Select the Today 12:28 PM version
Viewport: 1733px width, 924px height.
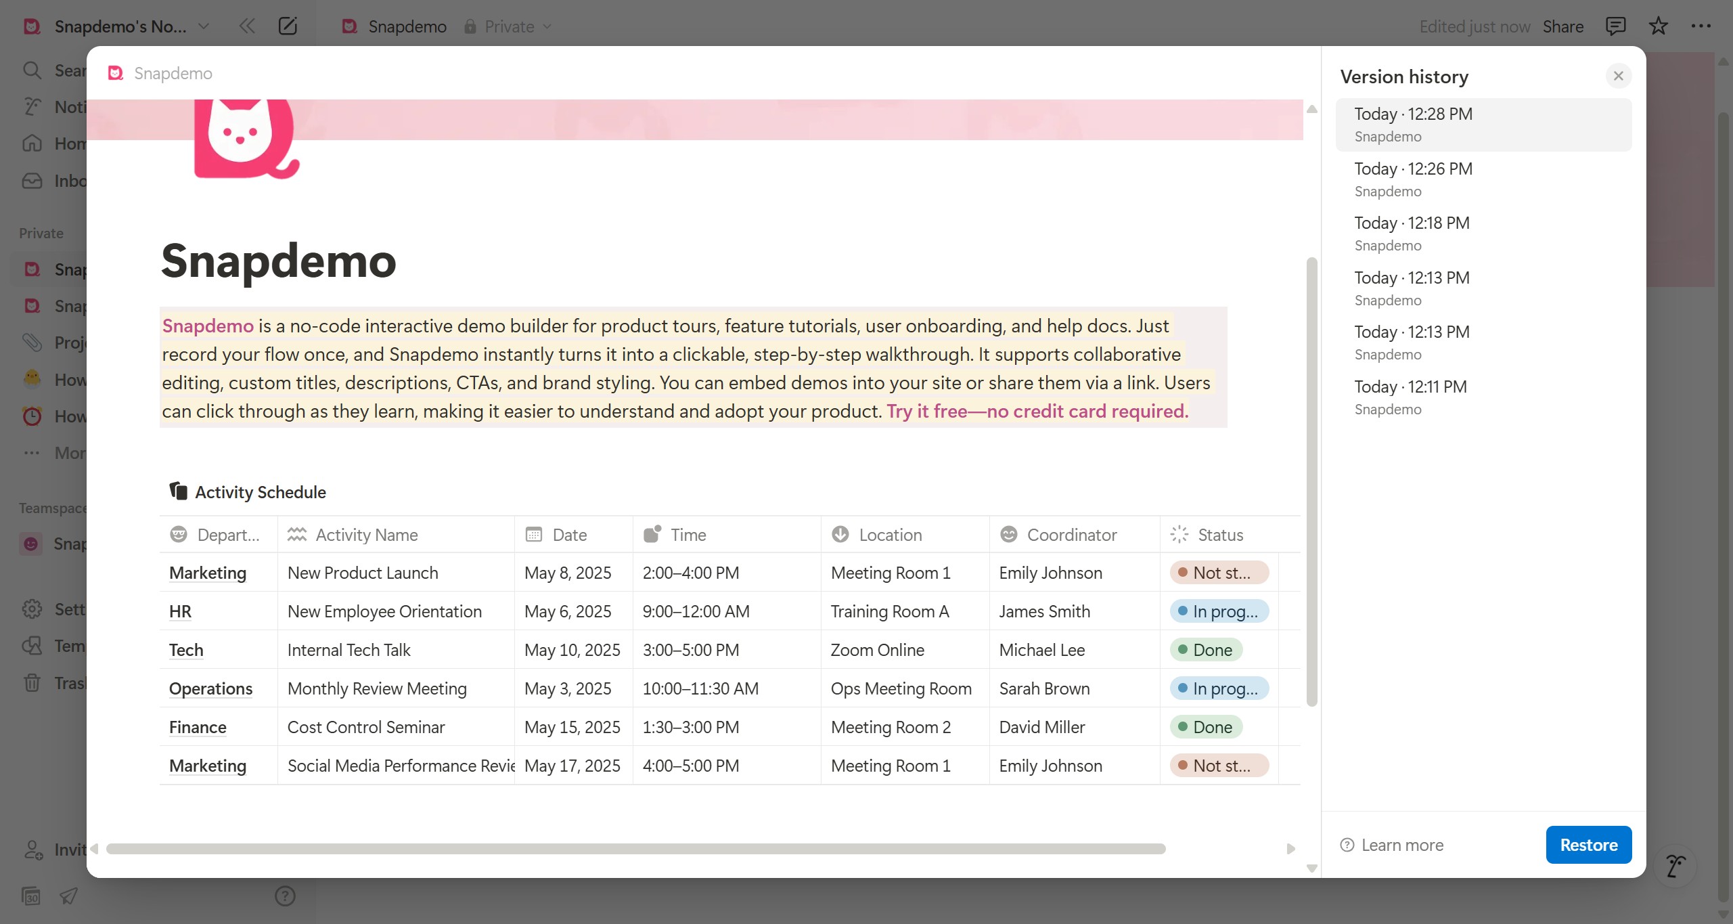coord(1483,125)
